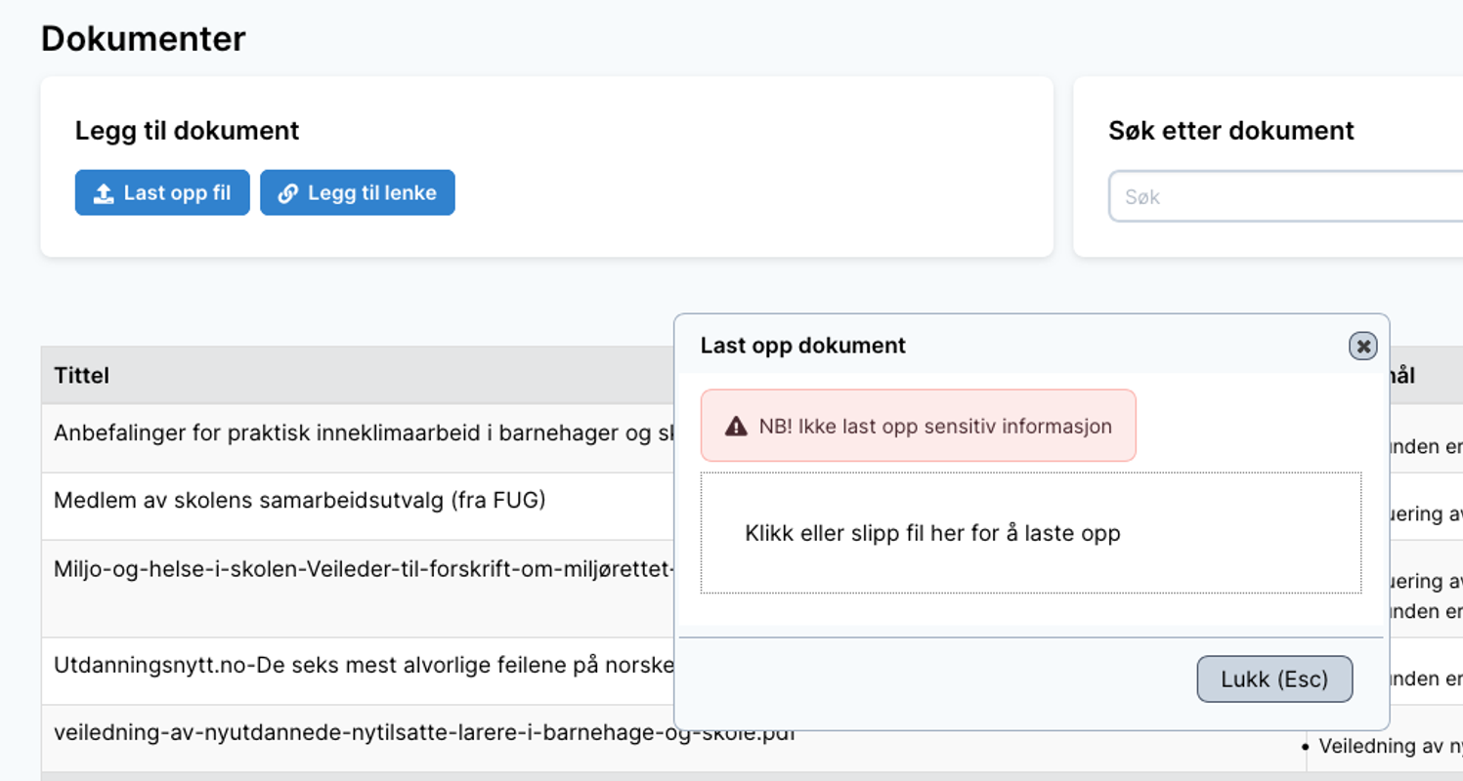1463x781 pixels.
Task: Click the file drop zone to upload
Action: [1030, 533]
